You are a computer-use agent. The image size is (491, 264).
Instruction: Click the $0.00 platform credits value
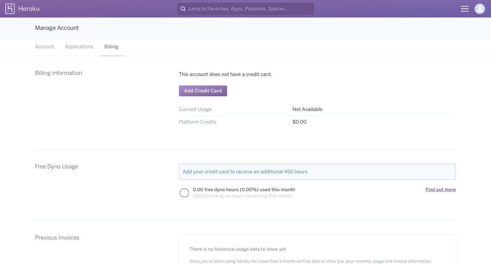pyautogui.click(x=299, y=122)
